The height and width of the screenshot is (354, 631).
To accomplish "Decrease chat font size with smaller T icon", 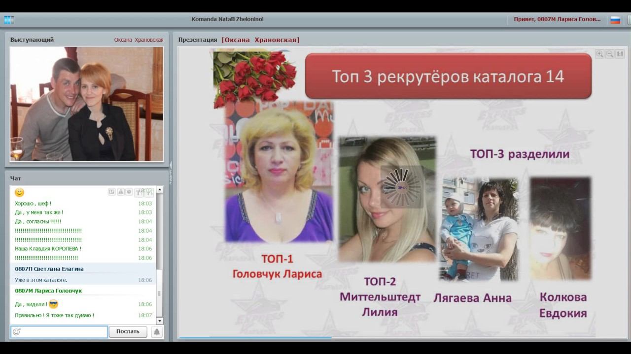I will pyautogui.click(x=148, y=192).
